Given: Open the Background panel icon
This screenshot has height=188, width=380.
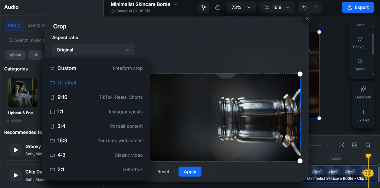Looking at the screenshot, I should [x=360, y=39].
